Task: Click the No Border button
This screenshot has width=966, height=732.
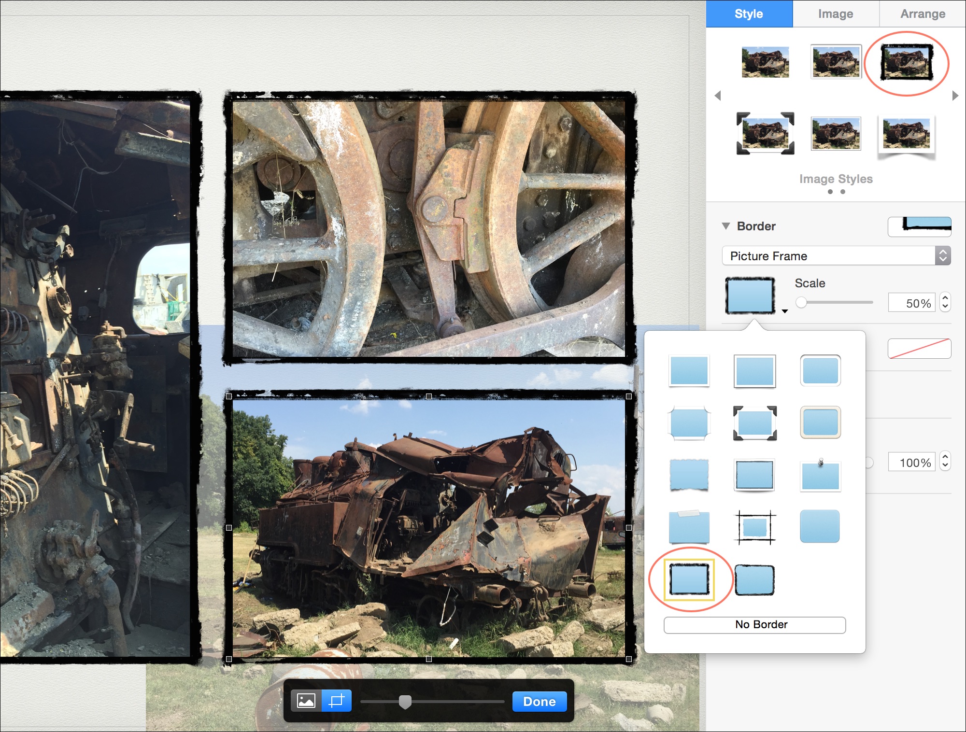Action: click(x=754, y=625)
